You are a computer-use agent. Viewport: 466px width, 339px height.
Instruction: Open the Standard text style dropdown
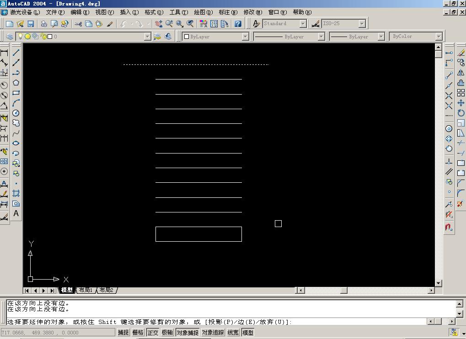pos(303,23)
